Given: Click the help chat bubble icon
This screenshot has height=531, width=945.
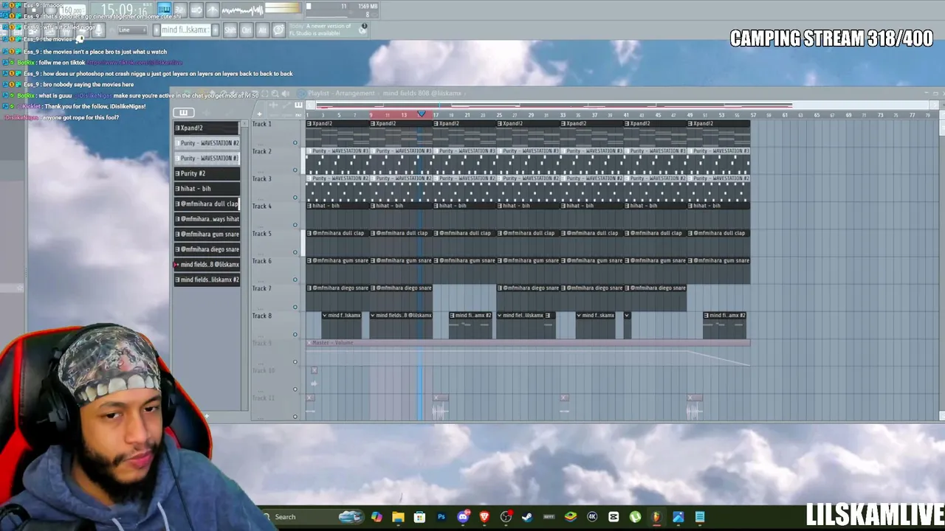Looking at the screenshot, I should 278,29.
